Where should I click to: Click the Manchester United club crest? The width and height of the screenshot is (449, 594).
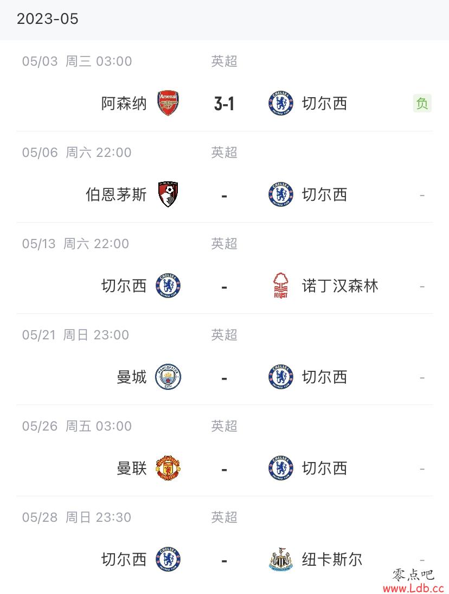168,468
